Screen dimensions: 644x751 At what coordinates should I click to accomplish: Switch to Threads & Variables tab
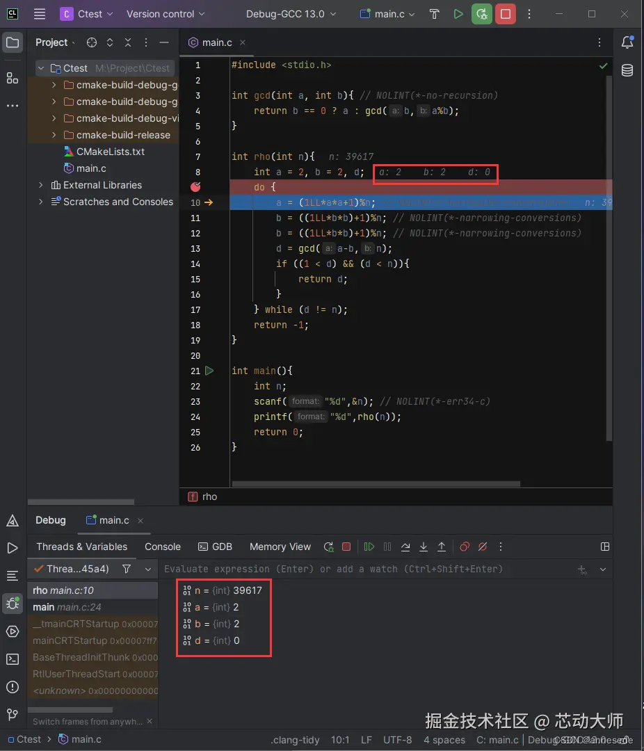(82, 547)
